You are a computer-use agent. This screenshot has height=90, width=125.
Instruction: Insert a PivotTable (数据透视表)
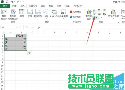tap(4, 14)
